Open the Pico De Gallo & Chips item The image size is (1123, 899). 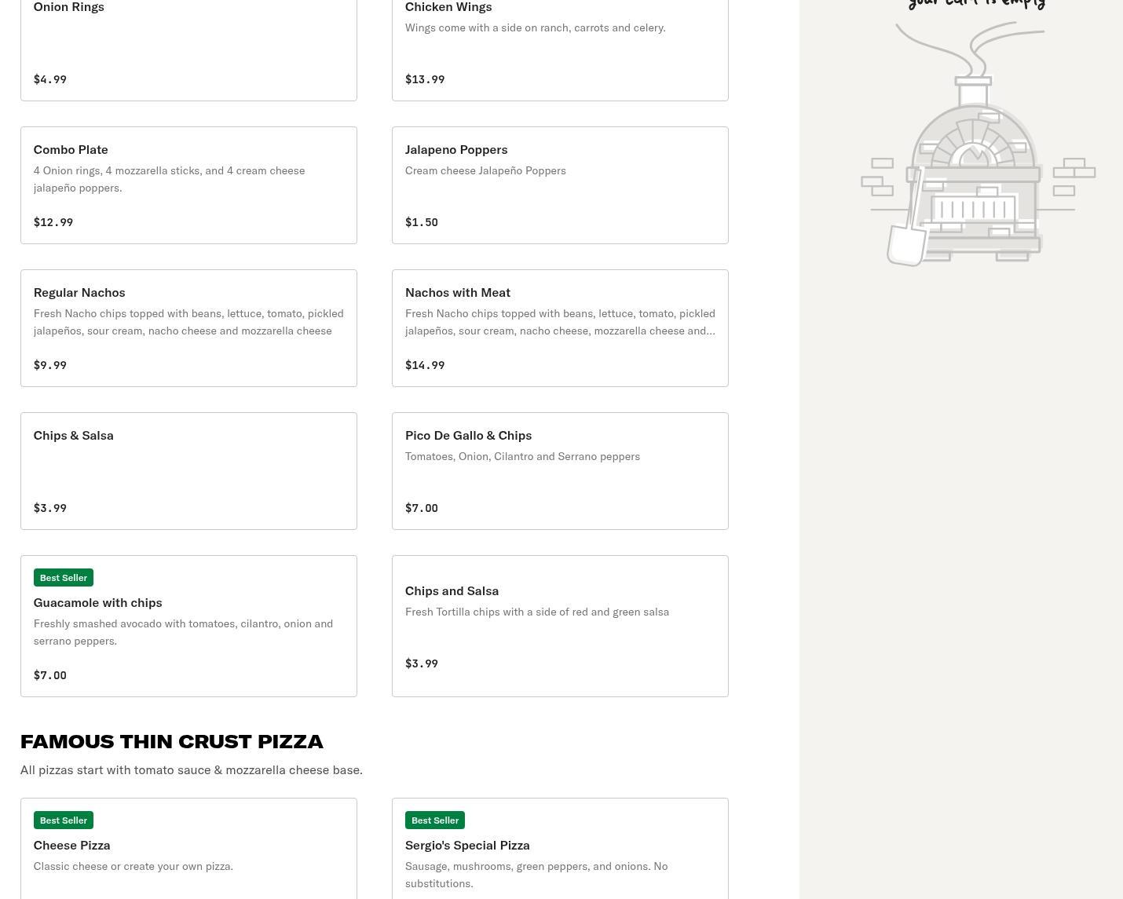point(560,471)
